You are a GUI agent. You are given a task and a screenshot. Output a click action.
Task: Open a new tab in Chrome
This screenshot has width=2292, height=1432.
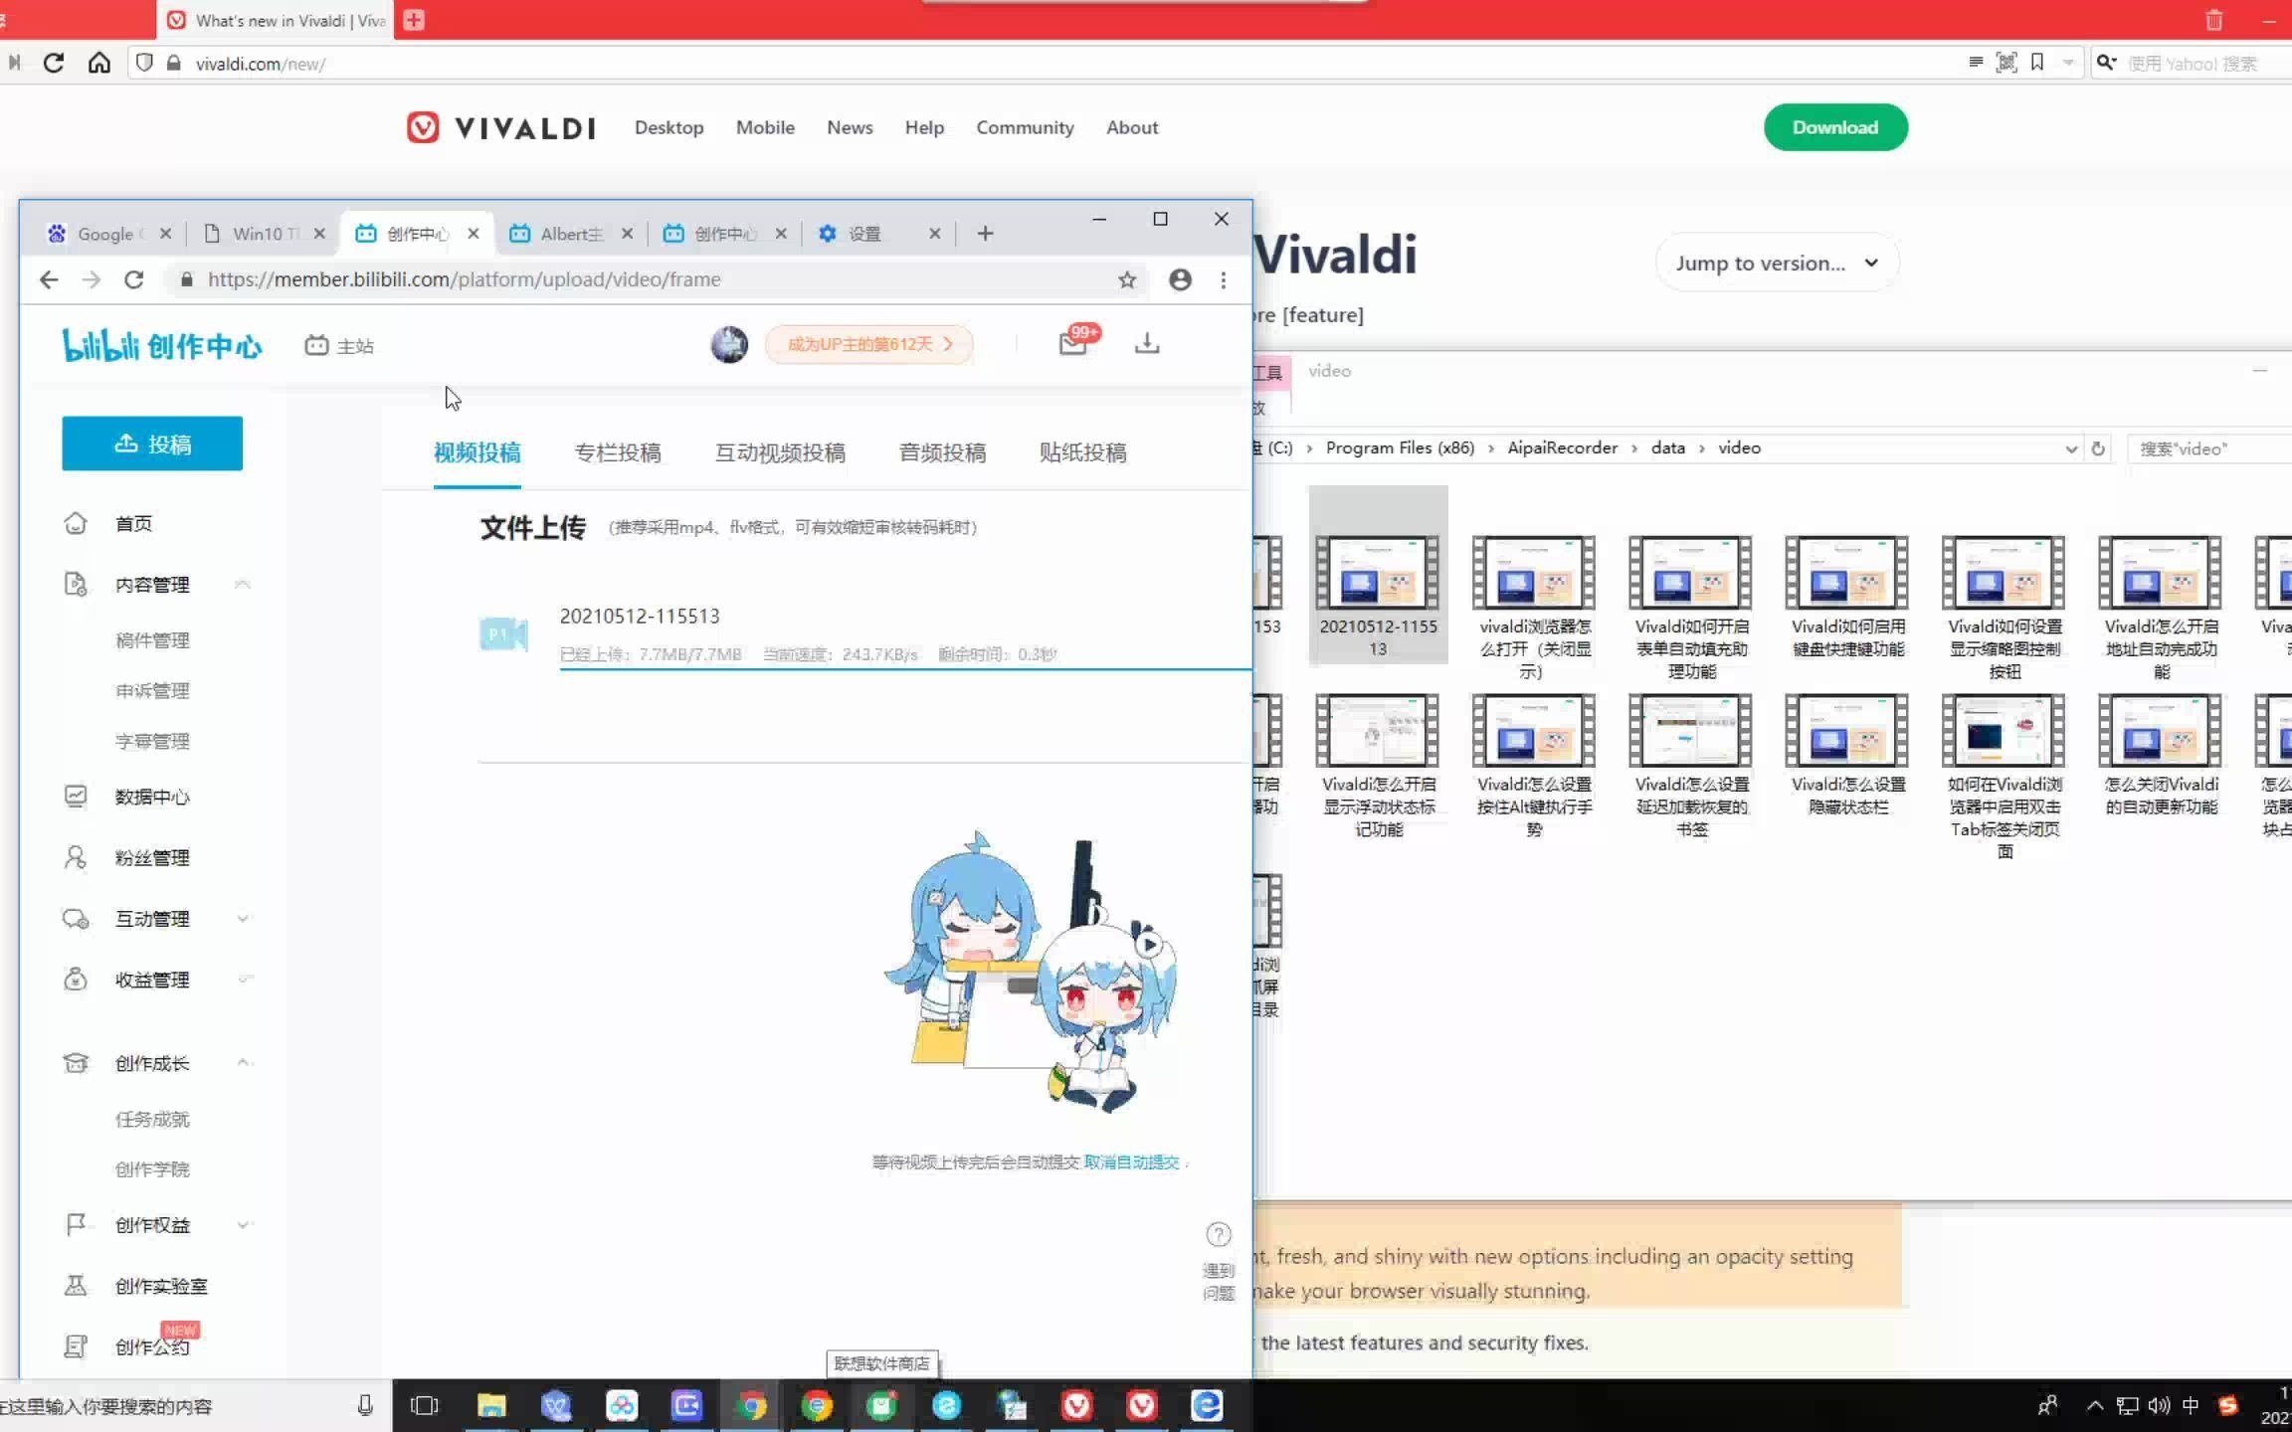tap(985, 234)
